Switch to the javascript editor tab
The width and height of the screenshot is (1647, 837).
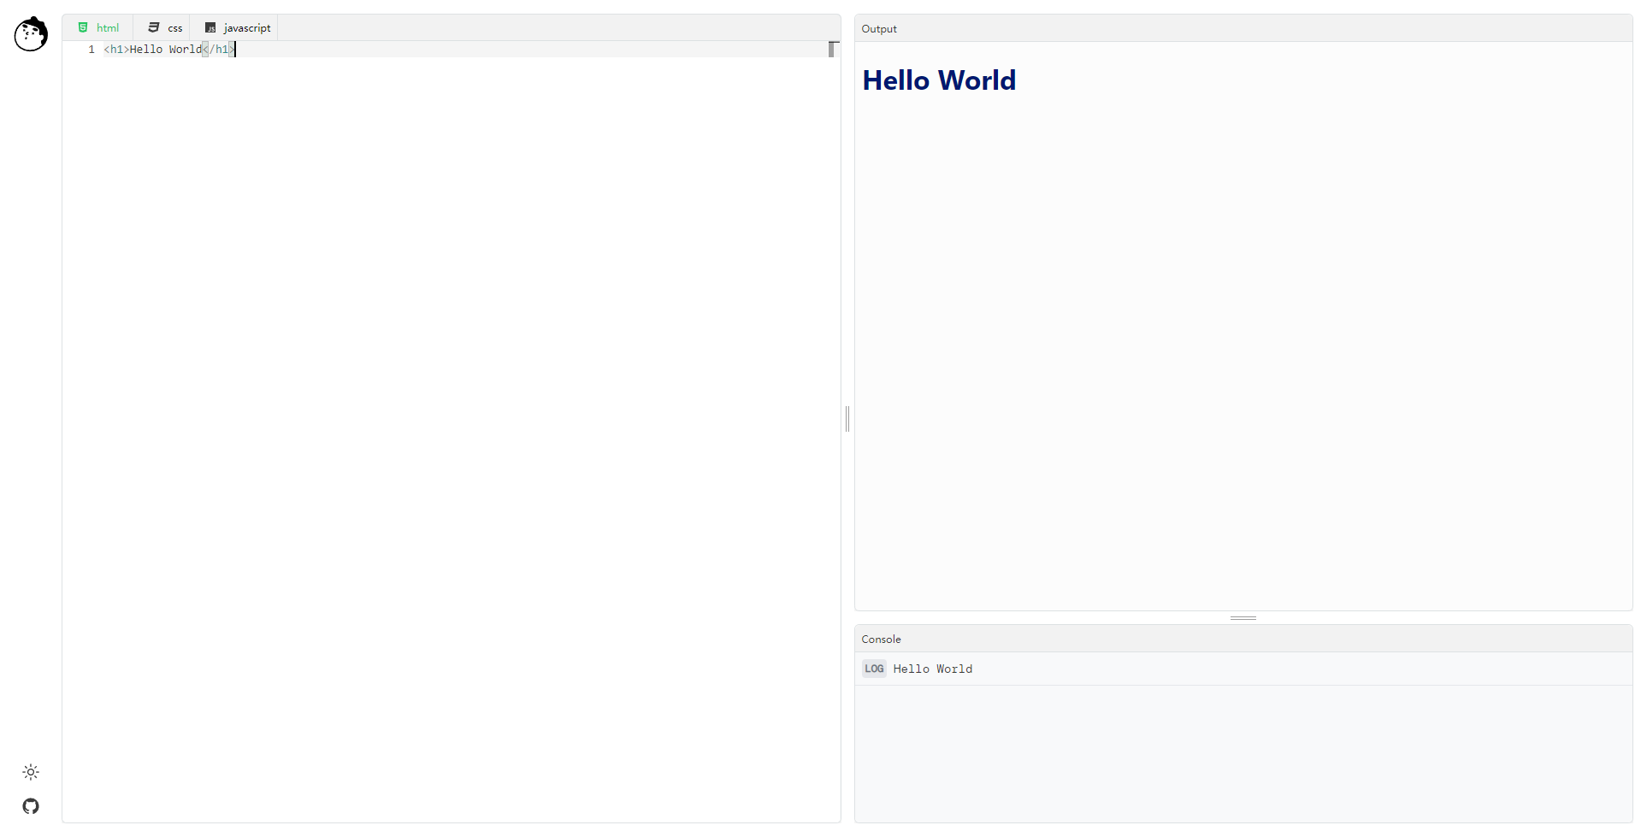click(x=237, y=27)
